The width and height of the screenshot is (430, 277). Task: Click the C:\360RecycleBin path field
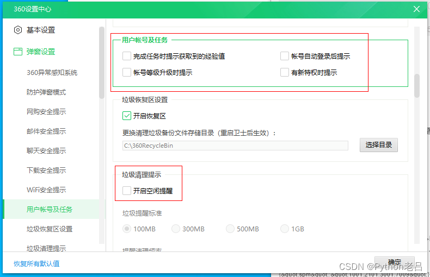(x=235, y=146)
